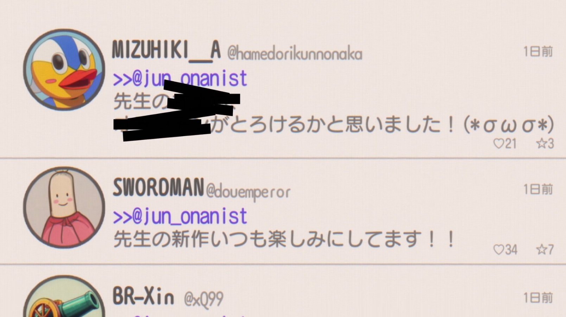Open the MIZUHIKI__A username
The height and width of the screenshot is (317, 566).
point(166,51)
